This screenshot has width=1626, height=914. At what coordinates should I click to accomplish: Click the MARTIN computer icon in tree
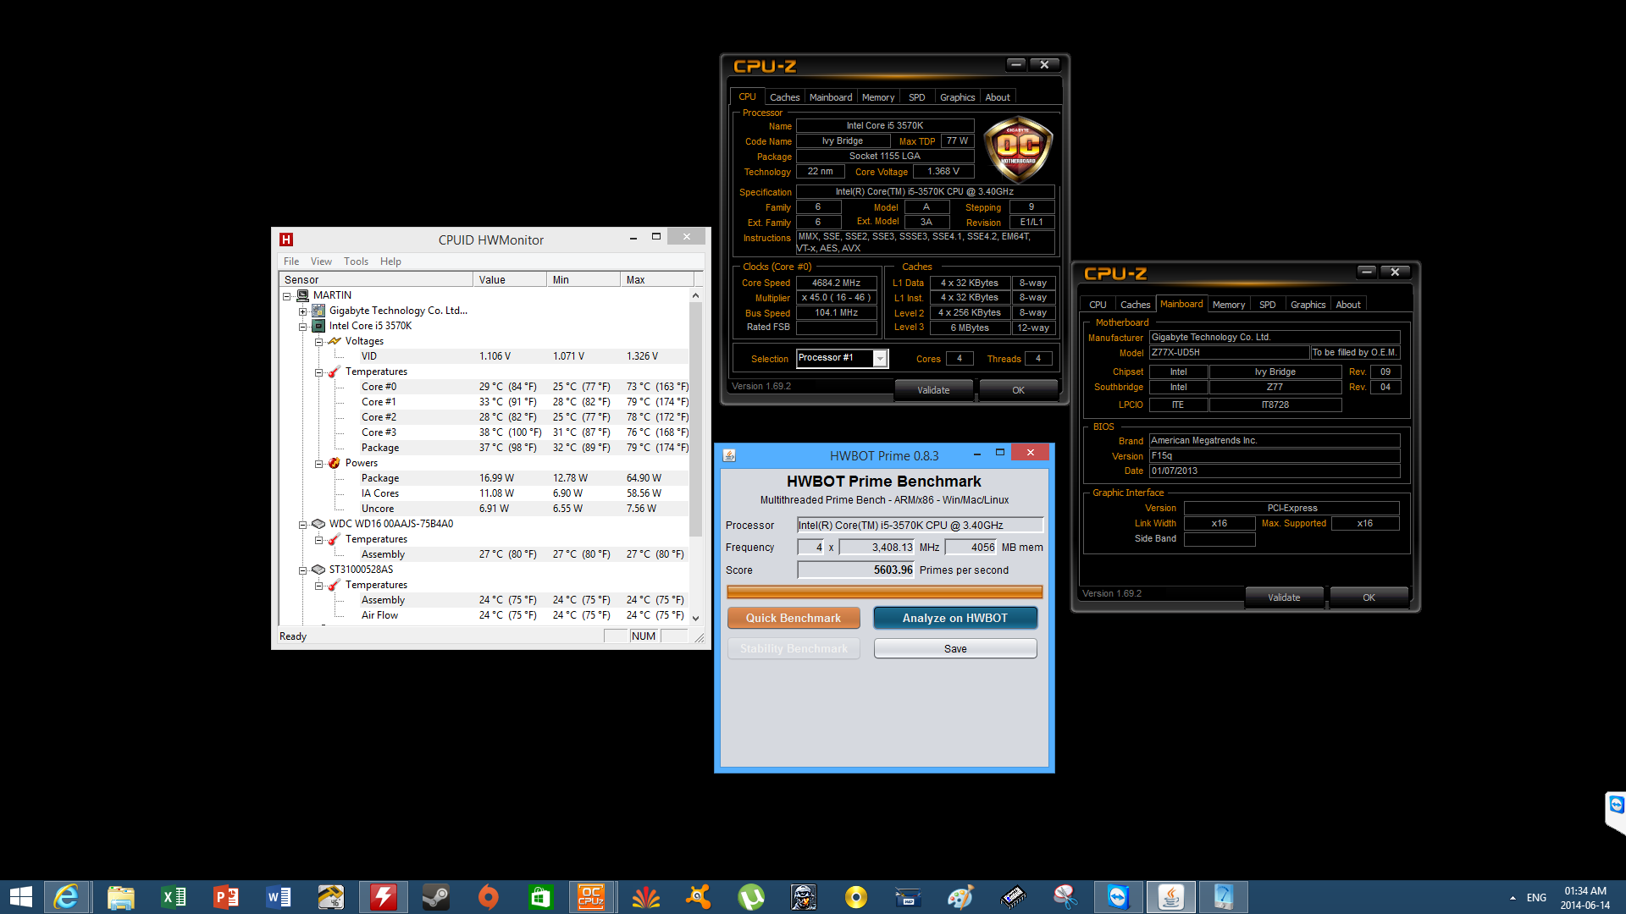pyautogui.click(x=302, y=295)
